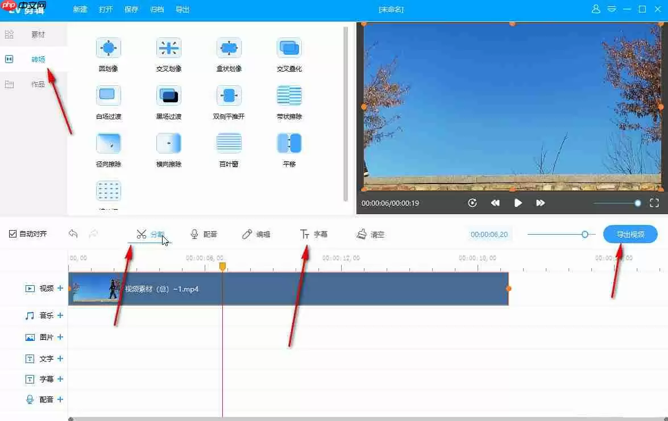Click the 导出视频 button

pos(630,234)
